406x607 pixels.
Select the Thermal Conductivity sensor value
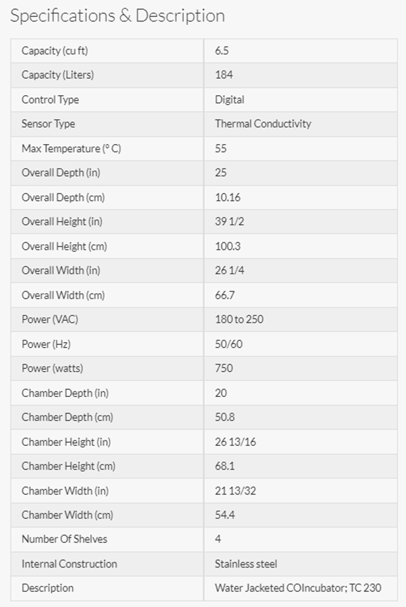pos(263,124)
